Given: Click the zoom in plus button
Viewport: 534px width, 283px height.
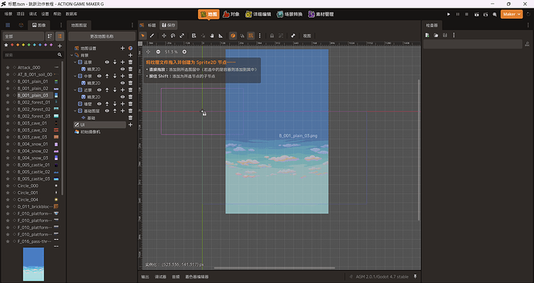Looking at the screenshot, I should pyautogui.click(x=184, y=52).
